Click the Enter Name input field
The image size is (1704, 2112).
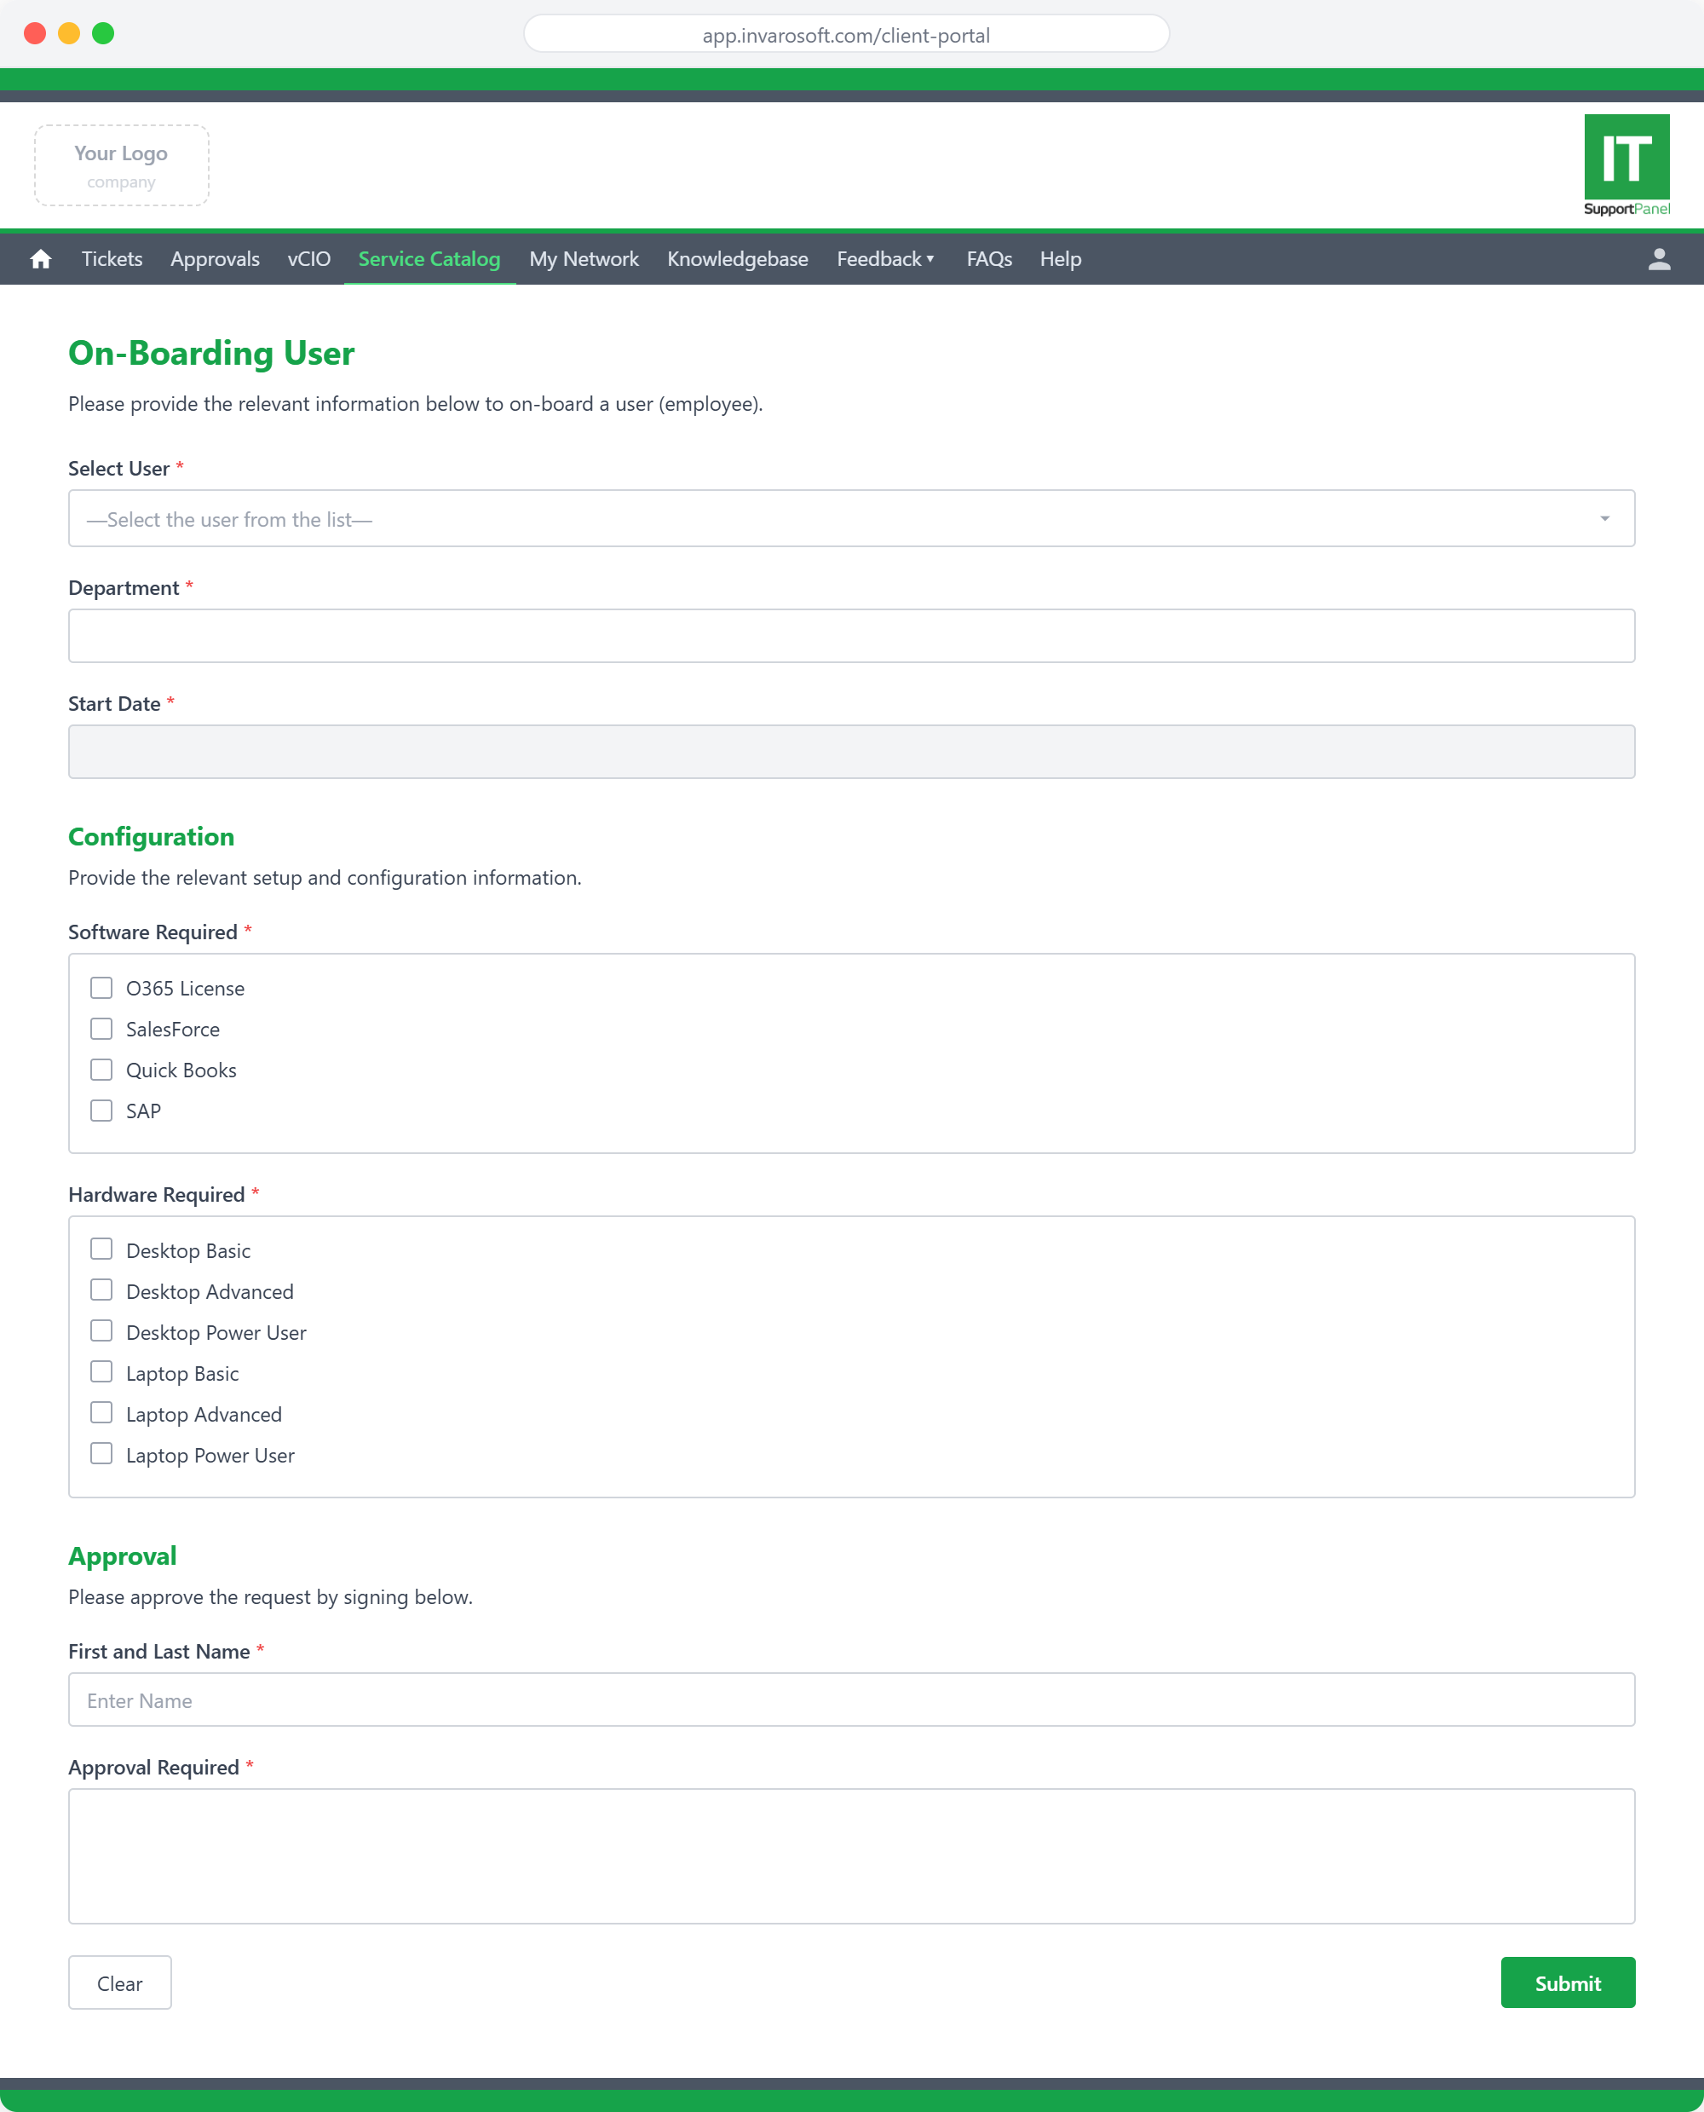(851, 1699)
